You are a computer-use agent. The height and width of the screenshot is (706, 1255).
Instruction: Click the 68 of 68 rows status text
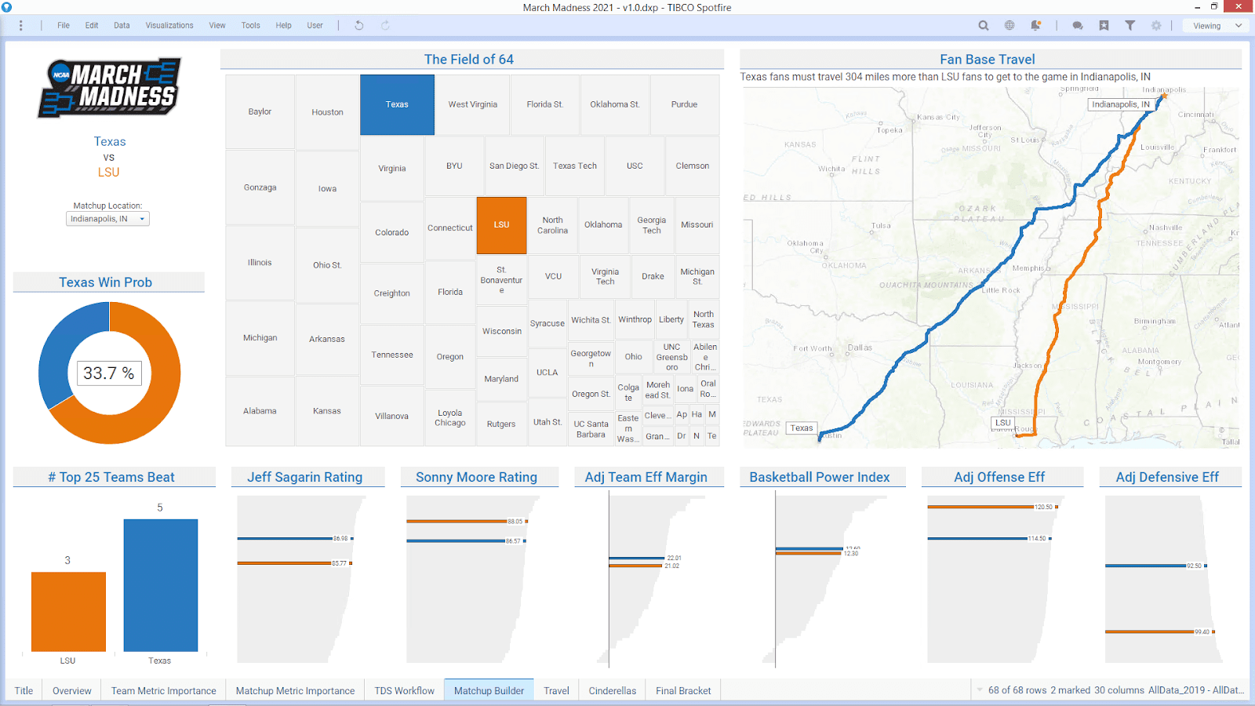[1017, 690]
